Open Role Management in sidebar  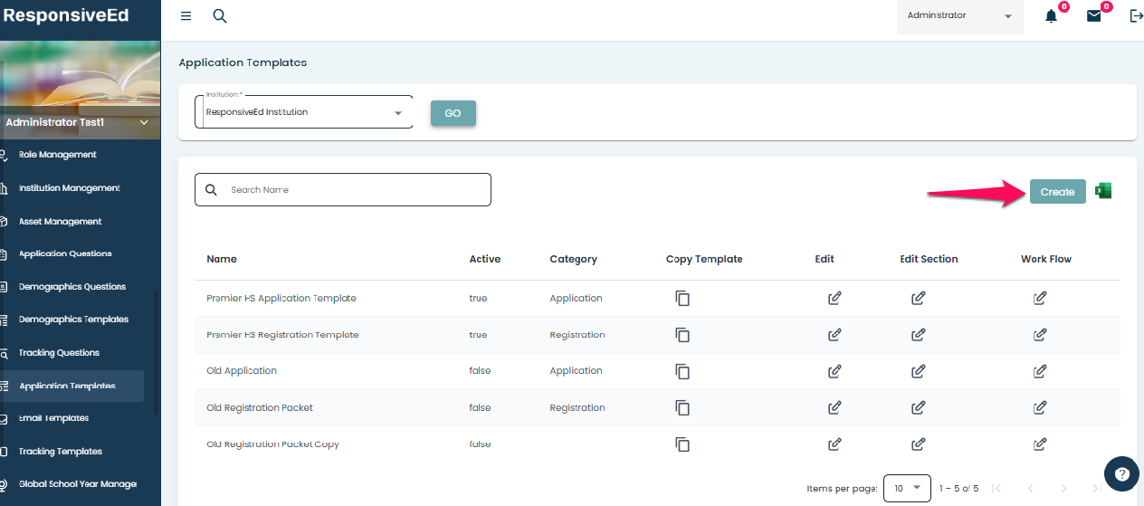point(57,155)
